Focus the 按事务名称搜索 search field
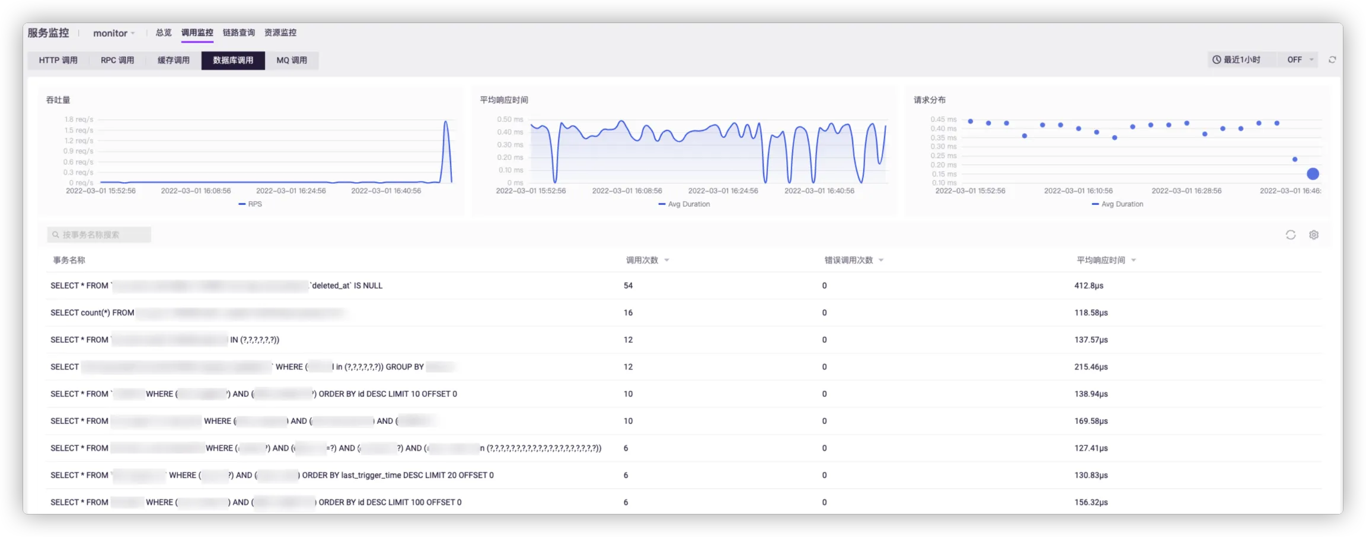 [x=104, y=235]
